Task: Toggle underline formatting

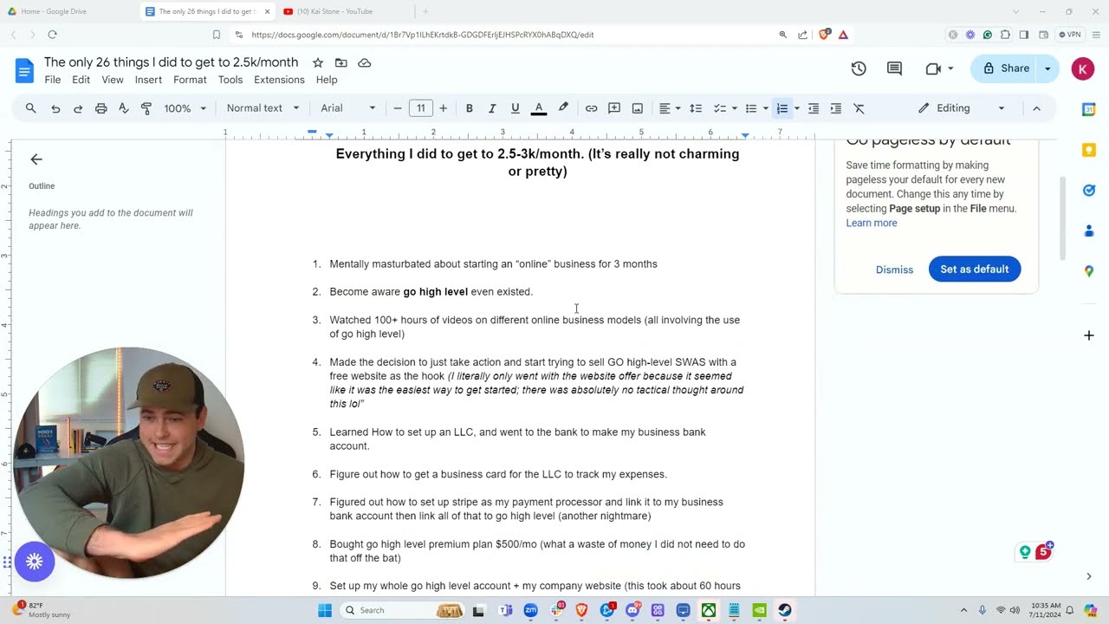Action: pyautogui.click(x=515, y=108)
